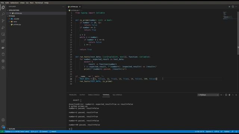The image size is (239, 134).
Task: Close the primes.py editor tab
Action: [80, 7]
